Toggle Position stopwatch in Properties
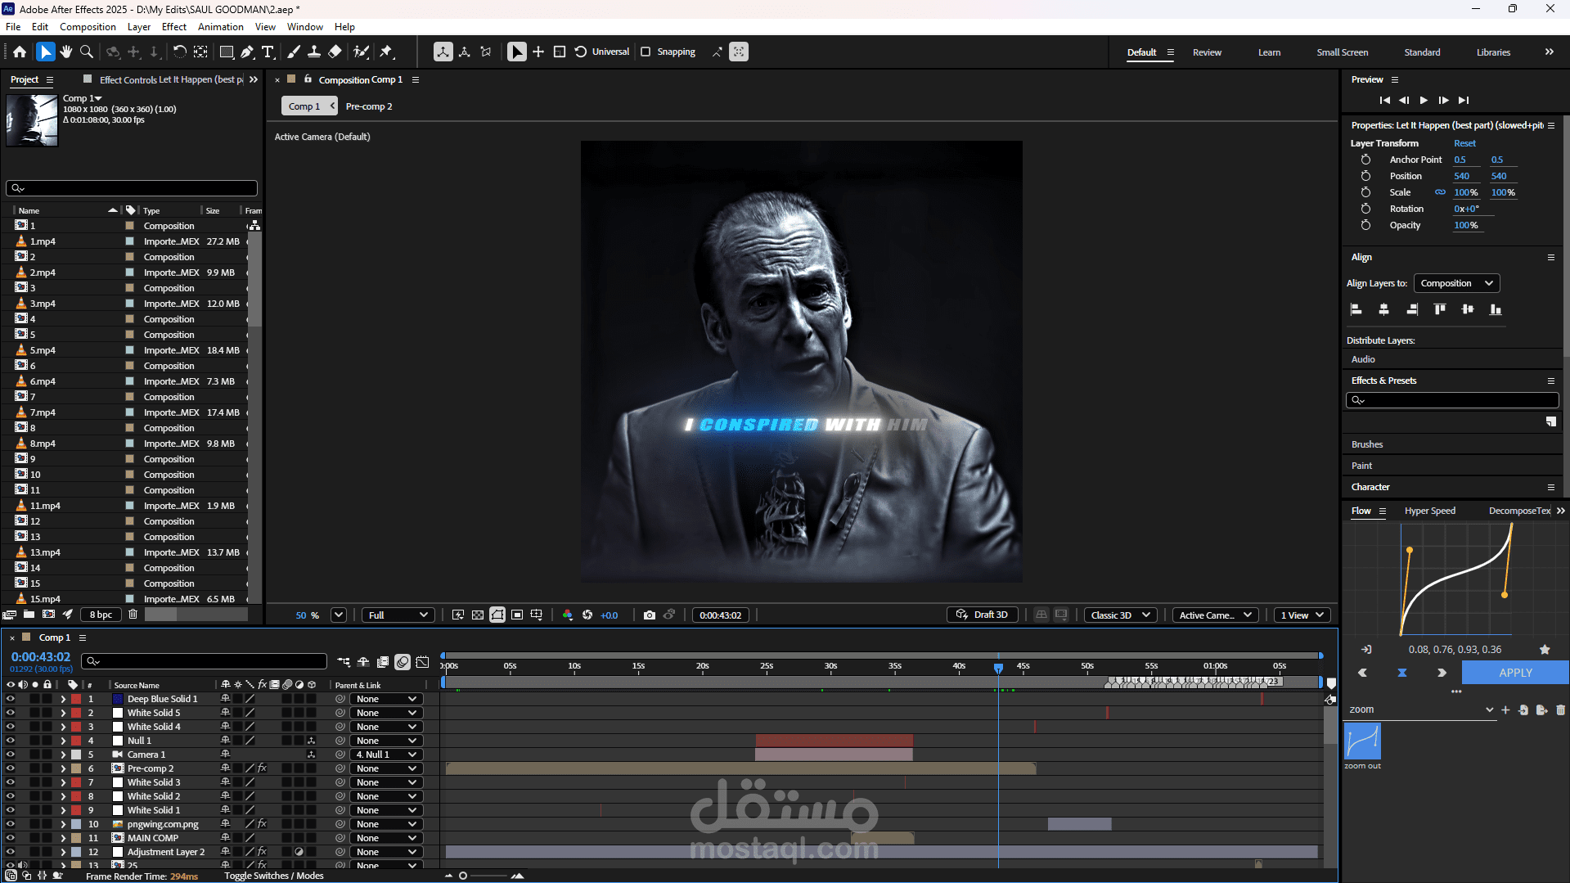This screenshot has height=883, width=1570. pyautogui.click(x=1365, y=176)
